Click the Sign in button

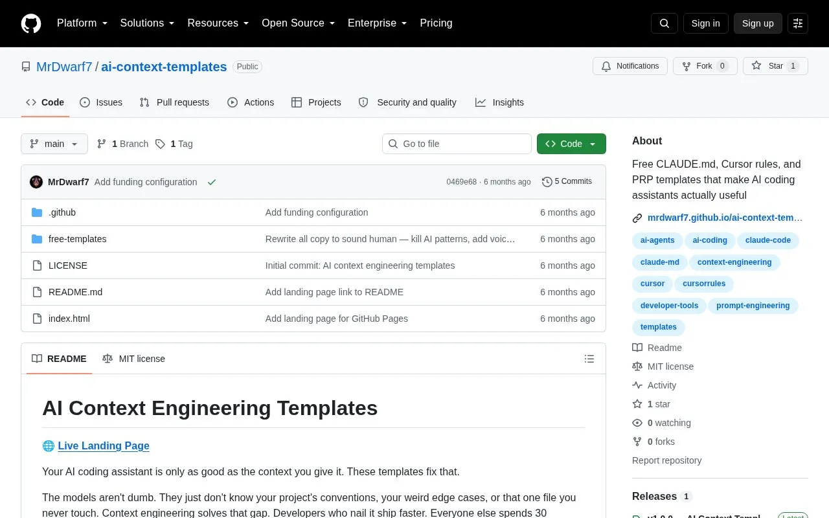pos(705,23)
